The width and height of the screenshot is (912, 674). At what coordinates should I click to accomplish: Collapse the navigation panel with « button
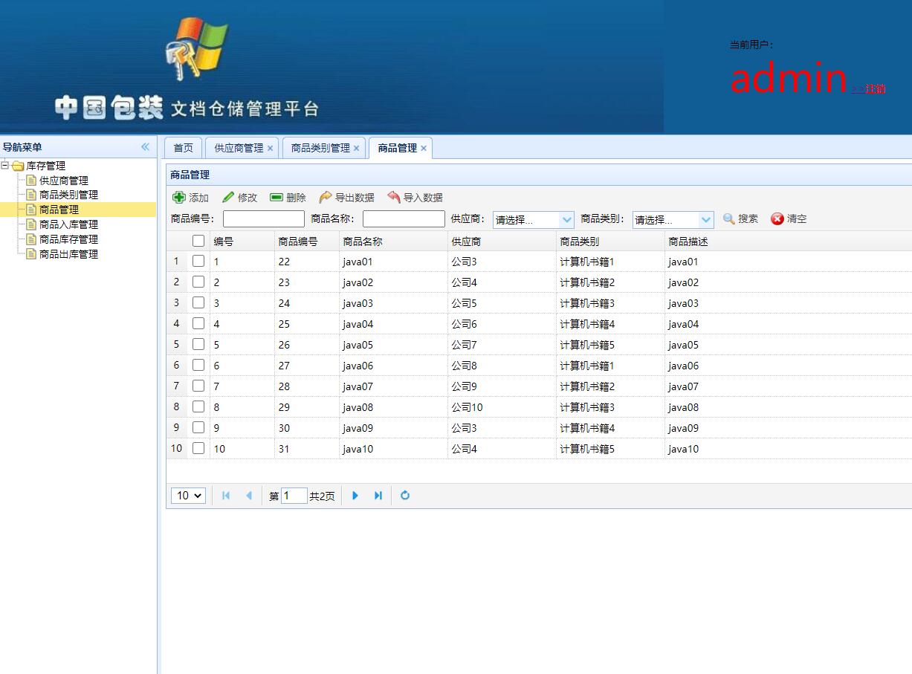point(145,146)
